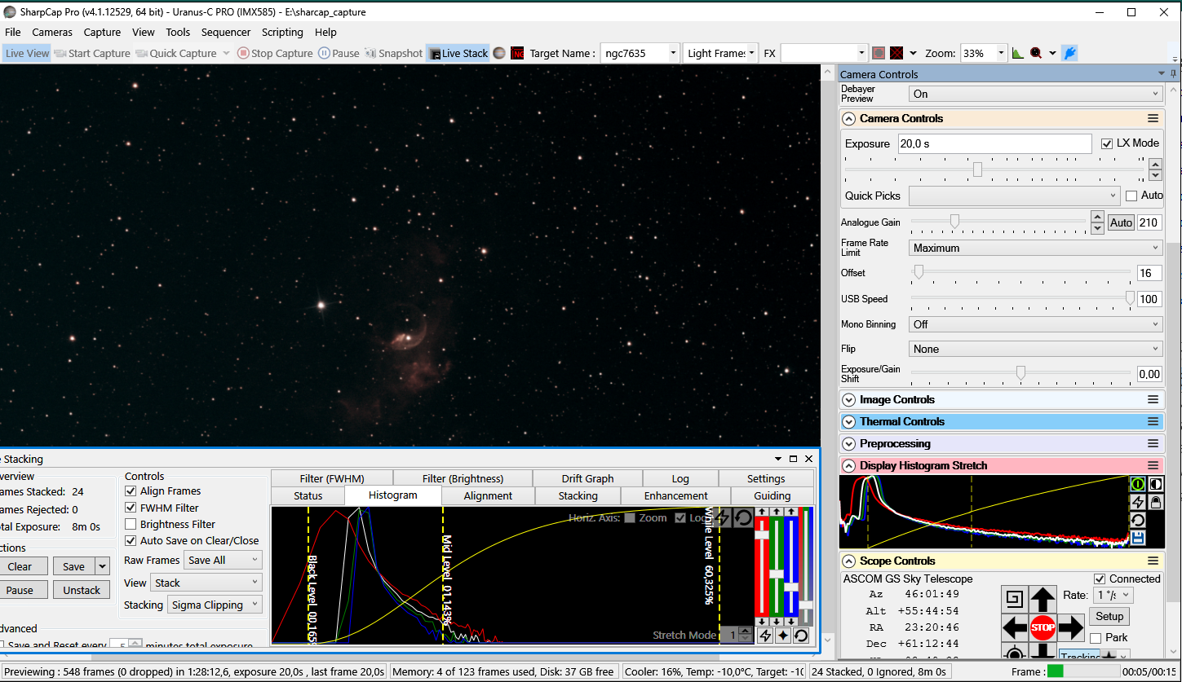This screenshot has width=1182, height=682.
Task: Reset the display histogram stretch
Action: pos(1138,520)
